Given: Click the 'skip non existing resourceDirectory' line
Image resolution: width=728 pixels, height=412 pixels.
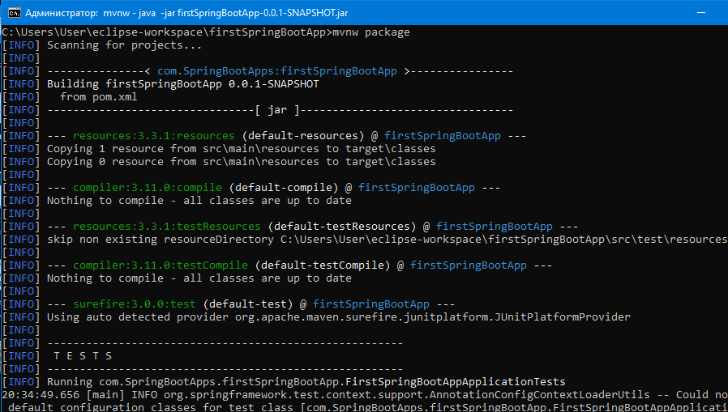Looking at the screenshot, I should (x=388, y=240).
